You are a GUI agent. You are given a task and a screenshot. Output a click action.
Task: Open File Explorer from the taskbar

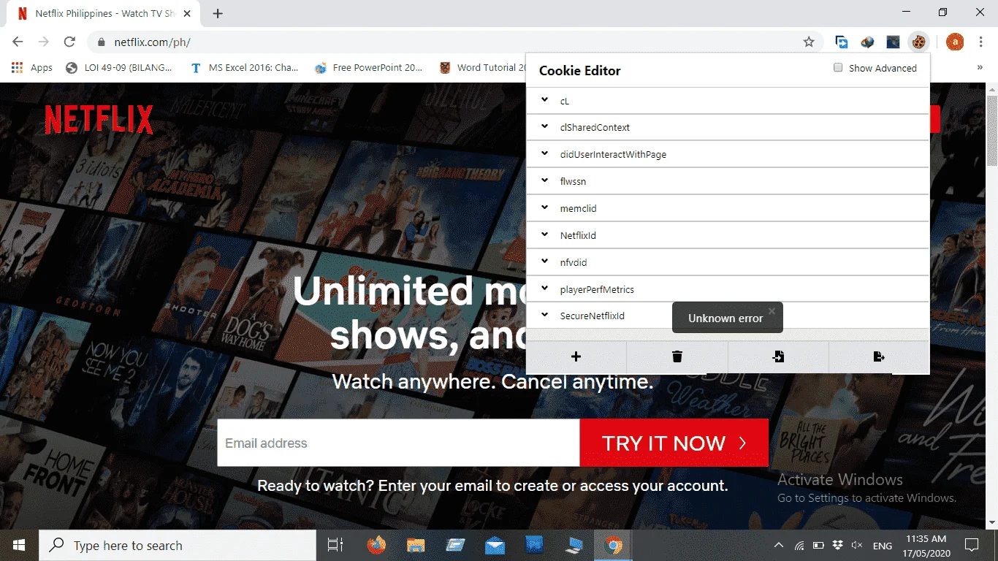coord(416,545)
